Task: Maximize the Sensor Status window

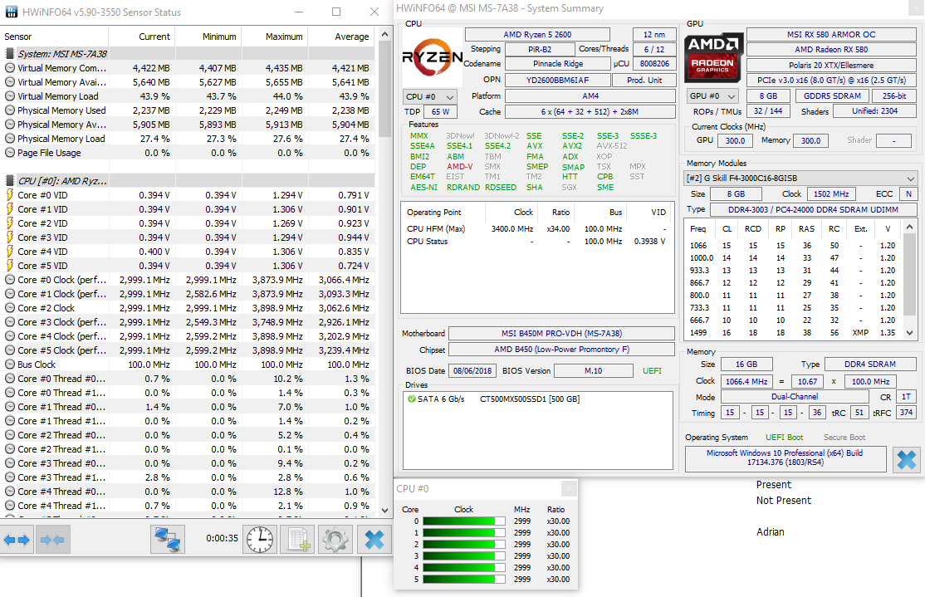Action: [336, 12]
